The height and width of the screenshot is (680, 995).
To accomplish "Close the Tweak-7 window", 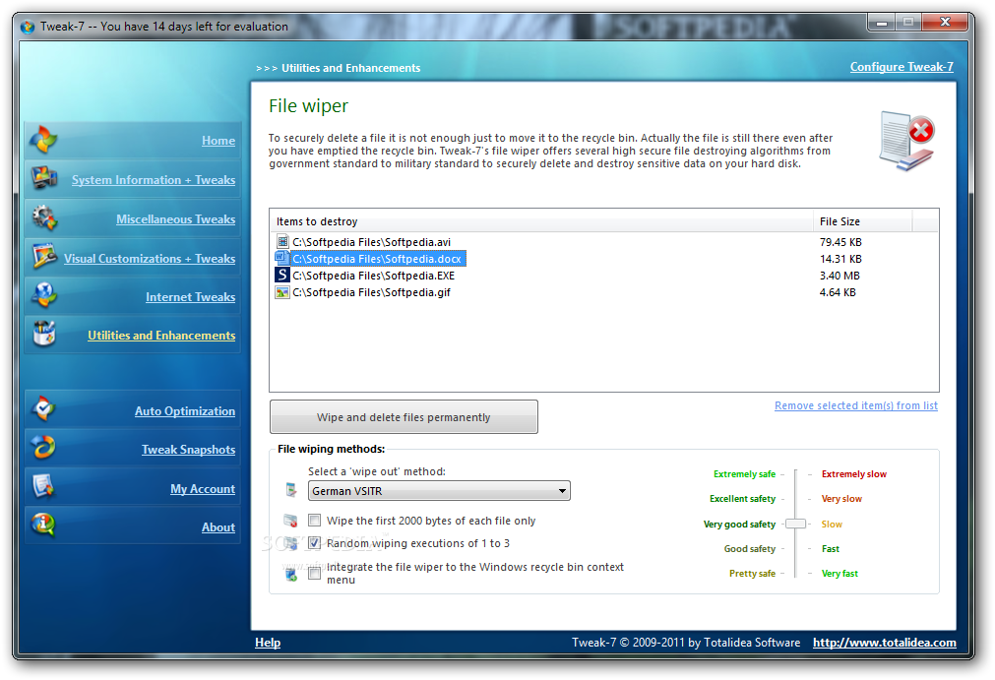I will coord(944,23).
